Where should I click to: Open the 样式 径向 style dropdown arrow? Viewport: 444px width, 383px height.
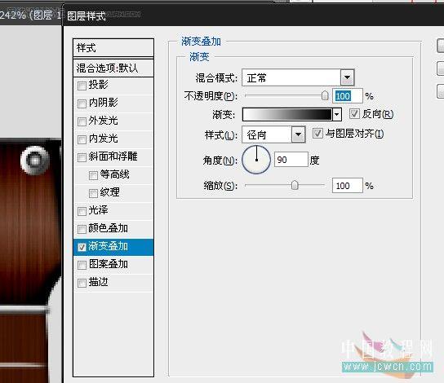click(x=298, y=134)
